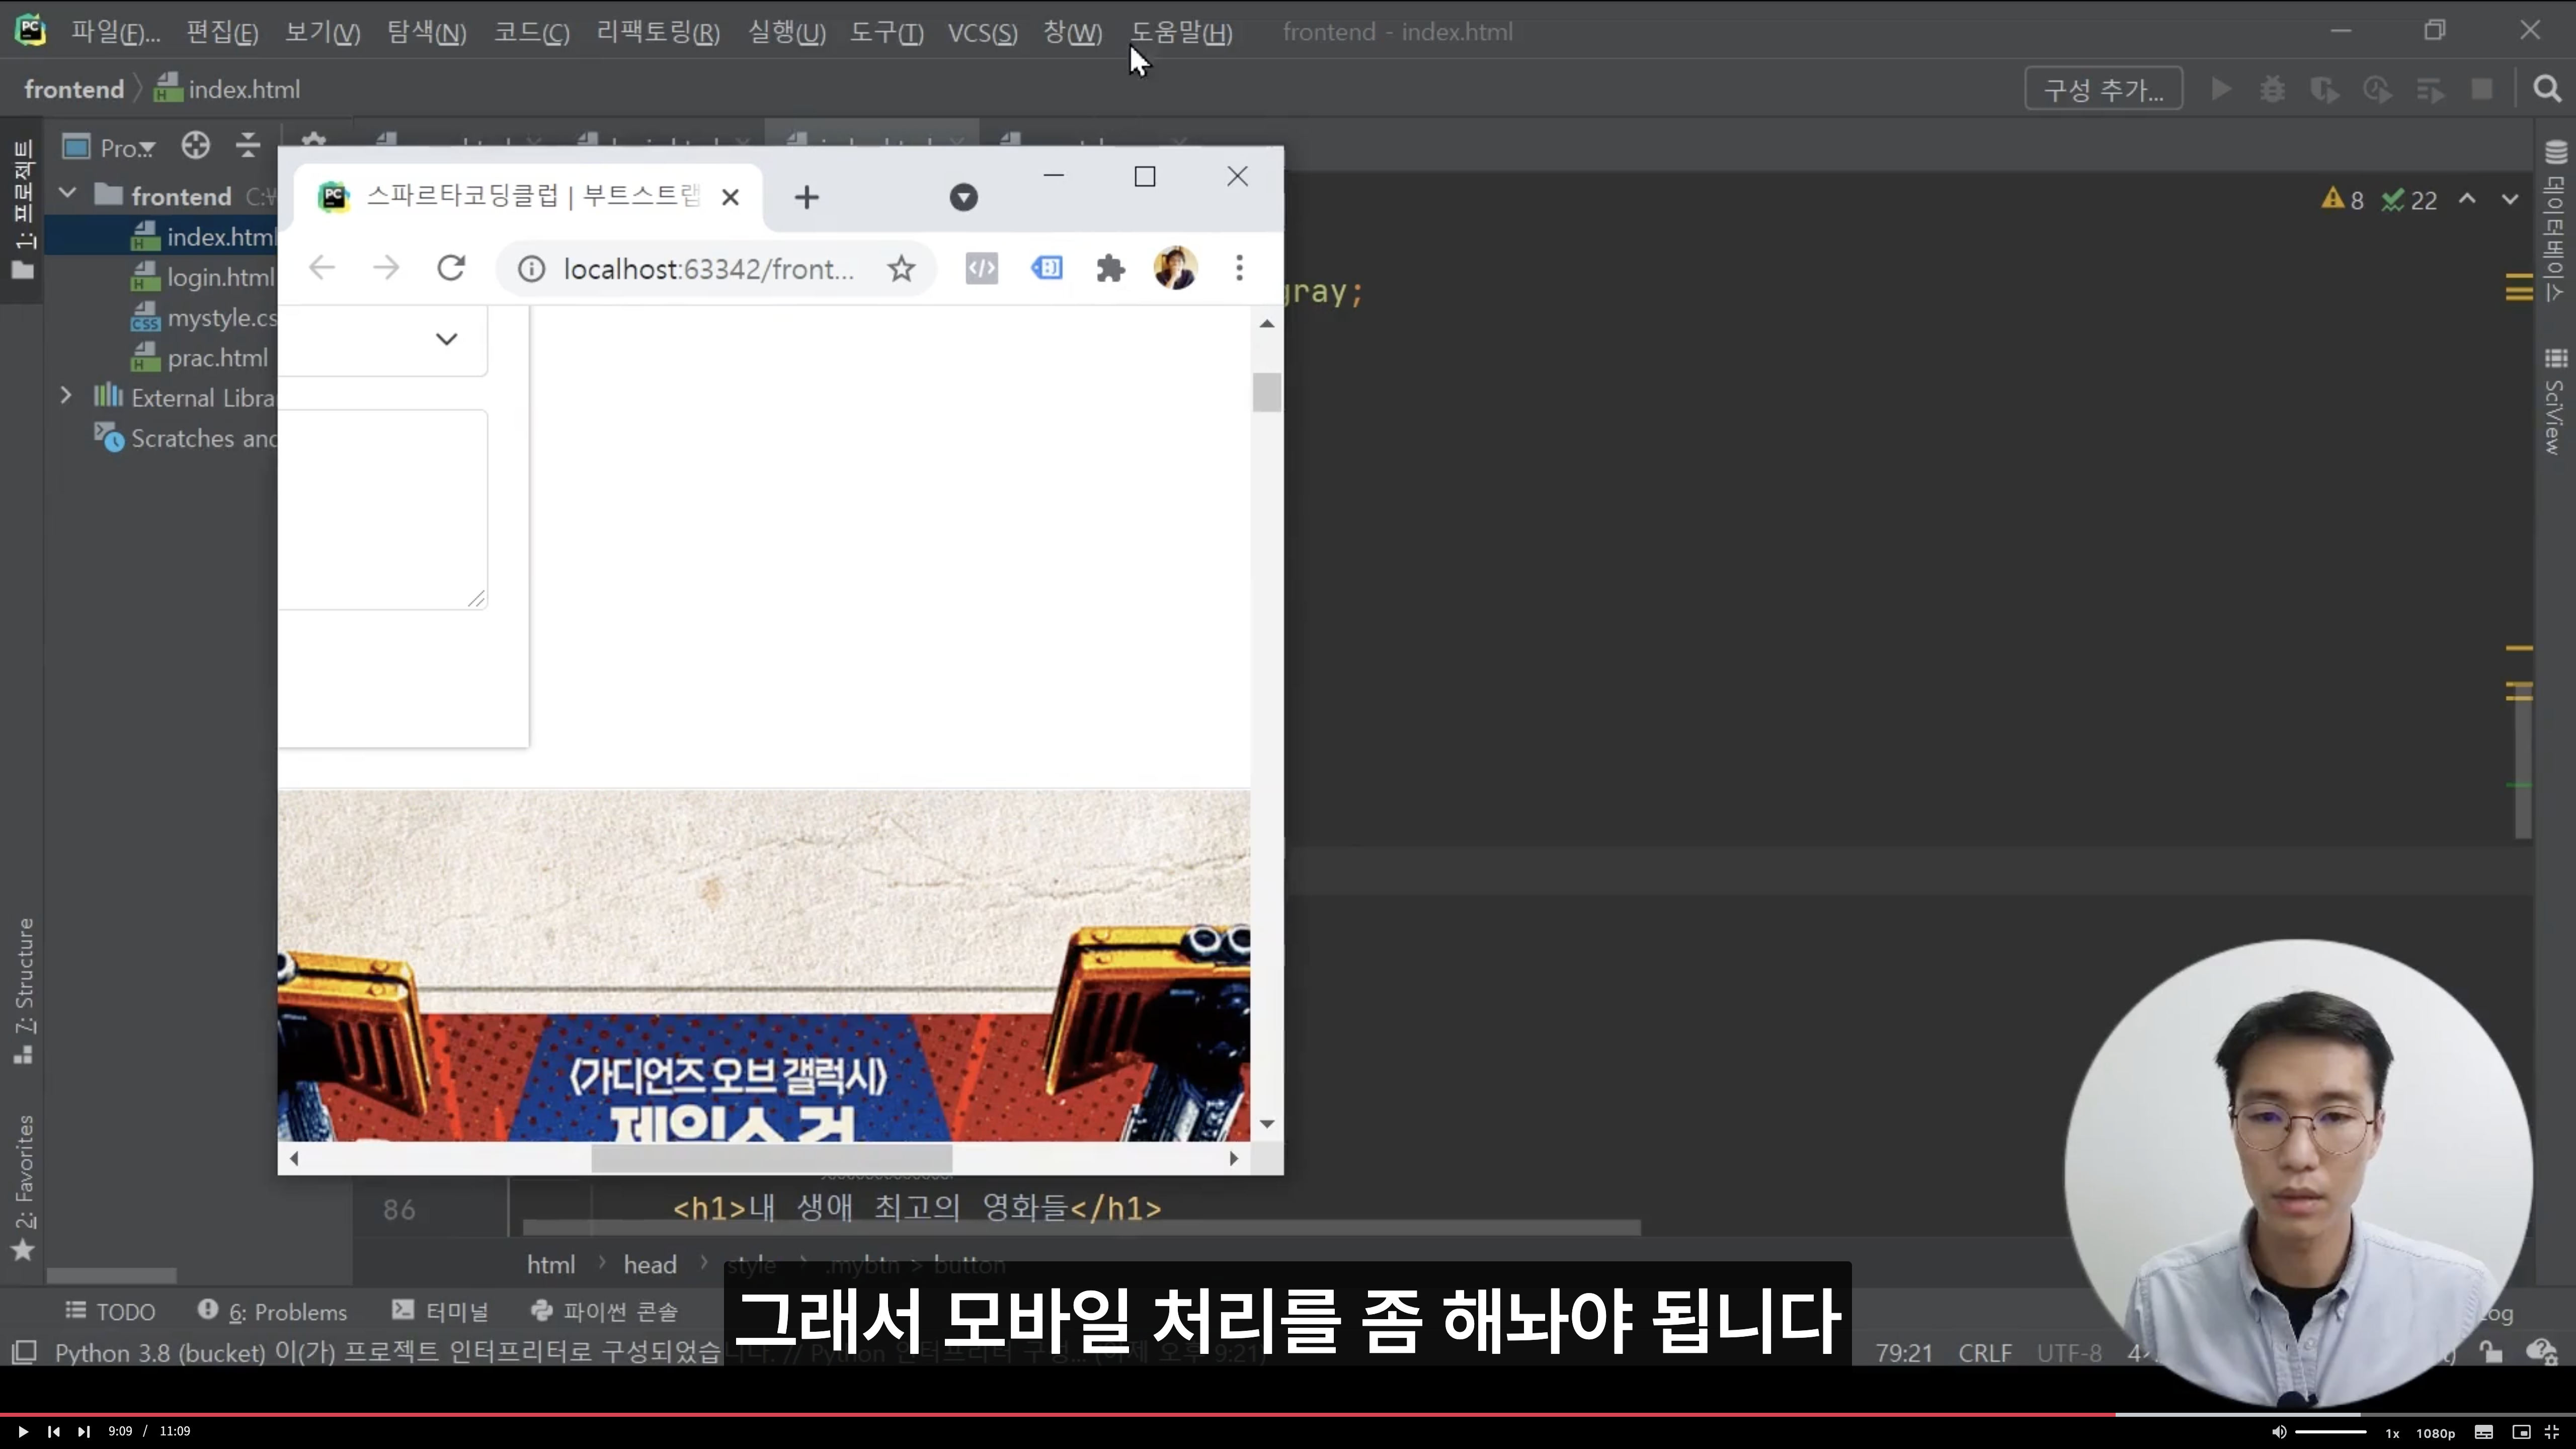Open the Structure tool window
This screenshot has height=1449, width=2576.
(x=24, y=990)
